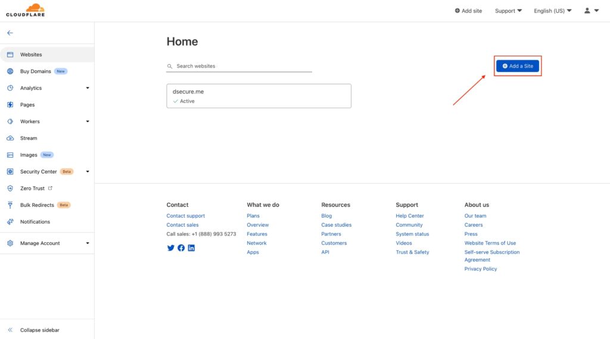The height and width of the screenshot is (339, 610).
Task: Open the Network footer link
Action: click(x=256, y=243)
